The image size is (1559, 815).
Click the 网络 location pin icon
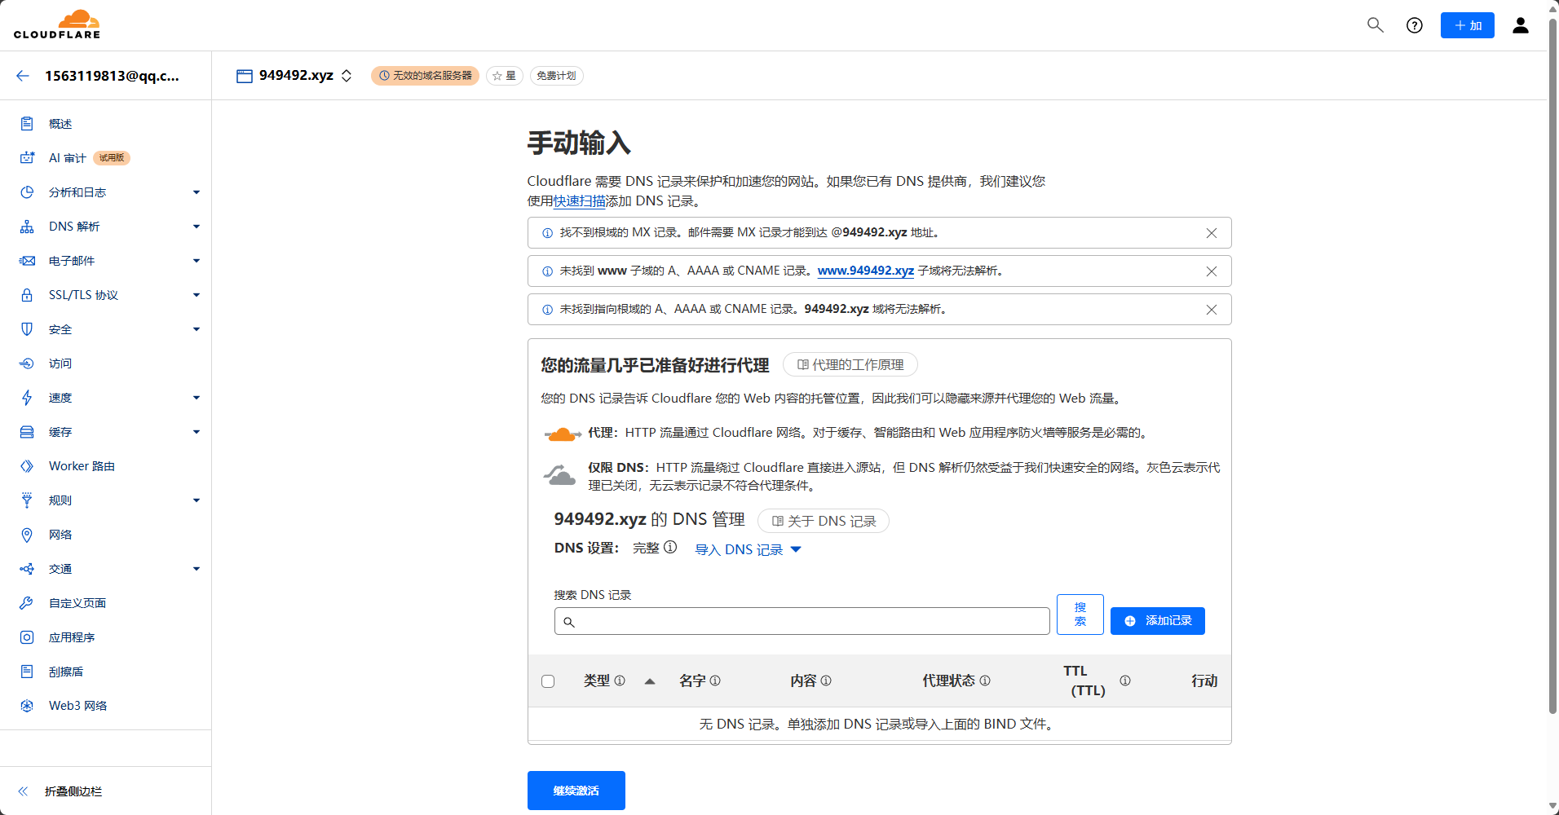click(x=27, y=535)
